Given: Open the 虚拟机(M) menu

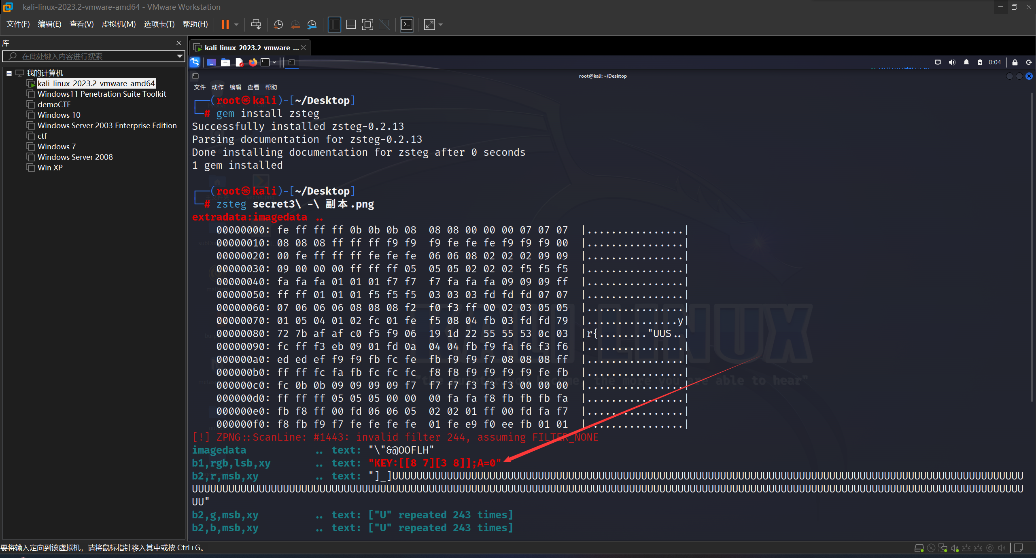Looking at the screenshot, I should pyautogui.click(x=119, y=24).
